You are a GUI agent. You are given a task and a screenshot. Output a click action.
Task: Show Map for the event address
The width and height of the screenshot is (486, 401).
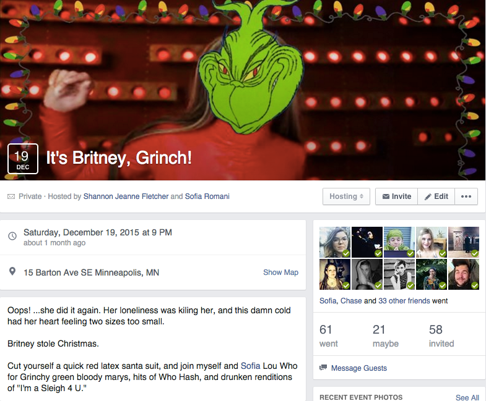click(280, 272)
